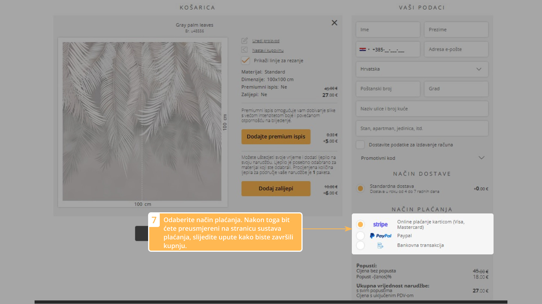This screenshot has width=542, height=304.
Task: Click the Stripe logo
Action: (380, 224)
